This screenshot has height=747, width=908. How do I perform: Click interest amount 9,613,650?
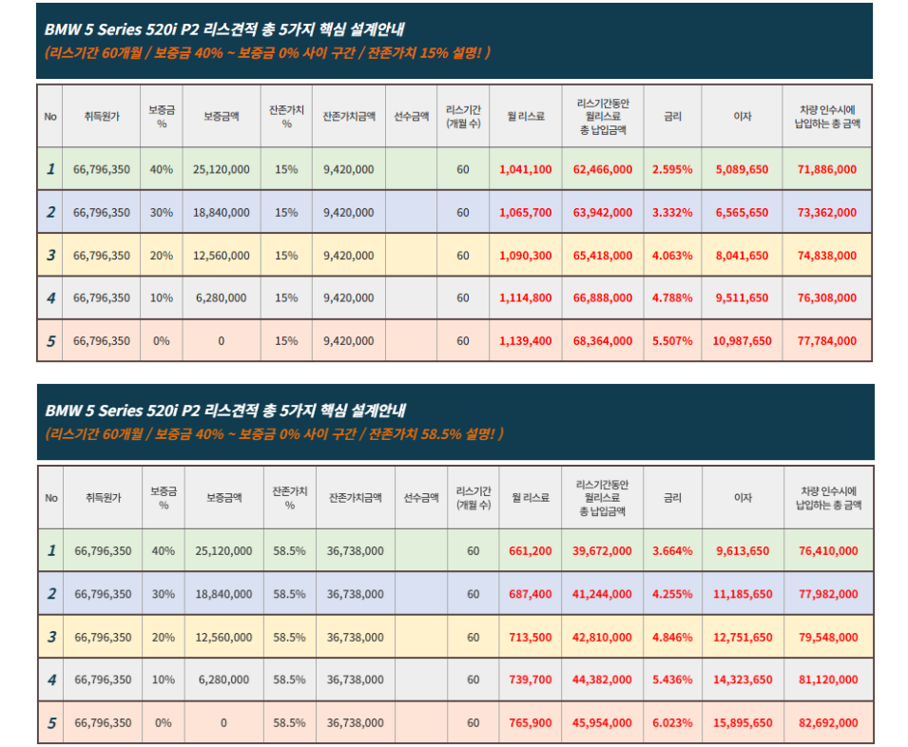pos(743,551)
